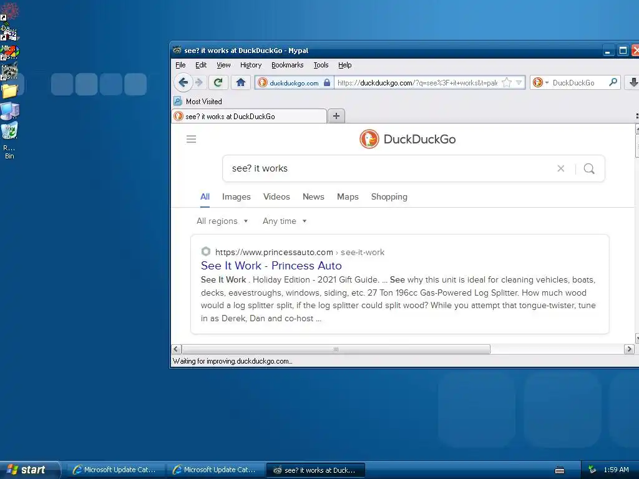The height and width of the screenshot is (479, 639).
Task: Click the Back arrow in Mypal toolbar
Action: pos(183,83)
